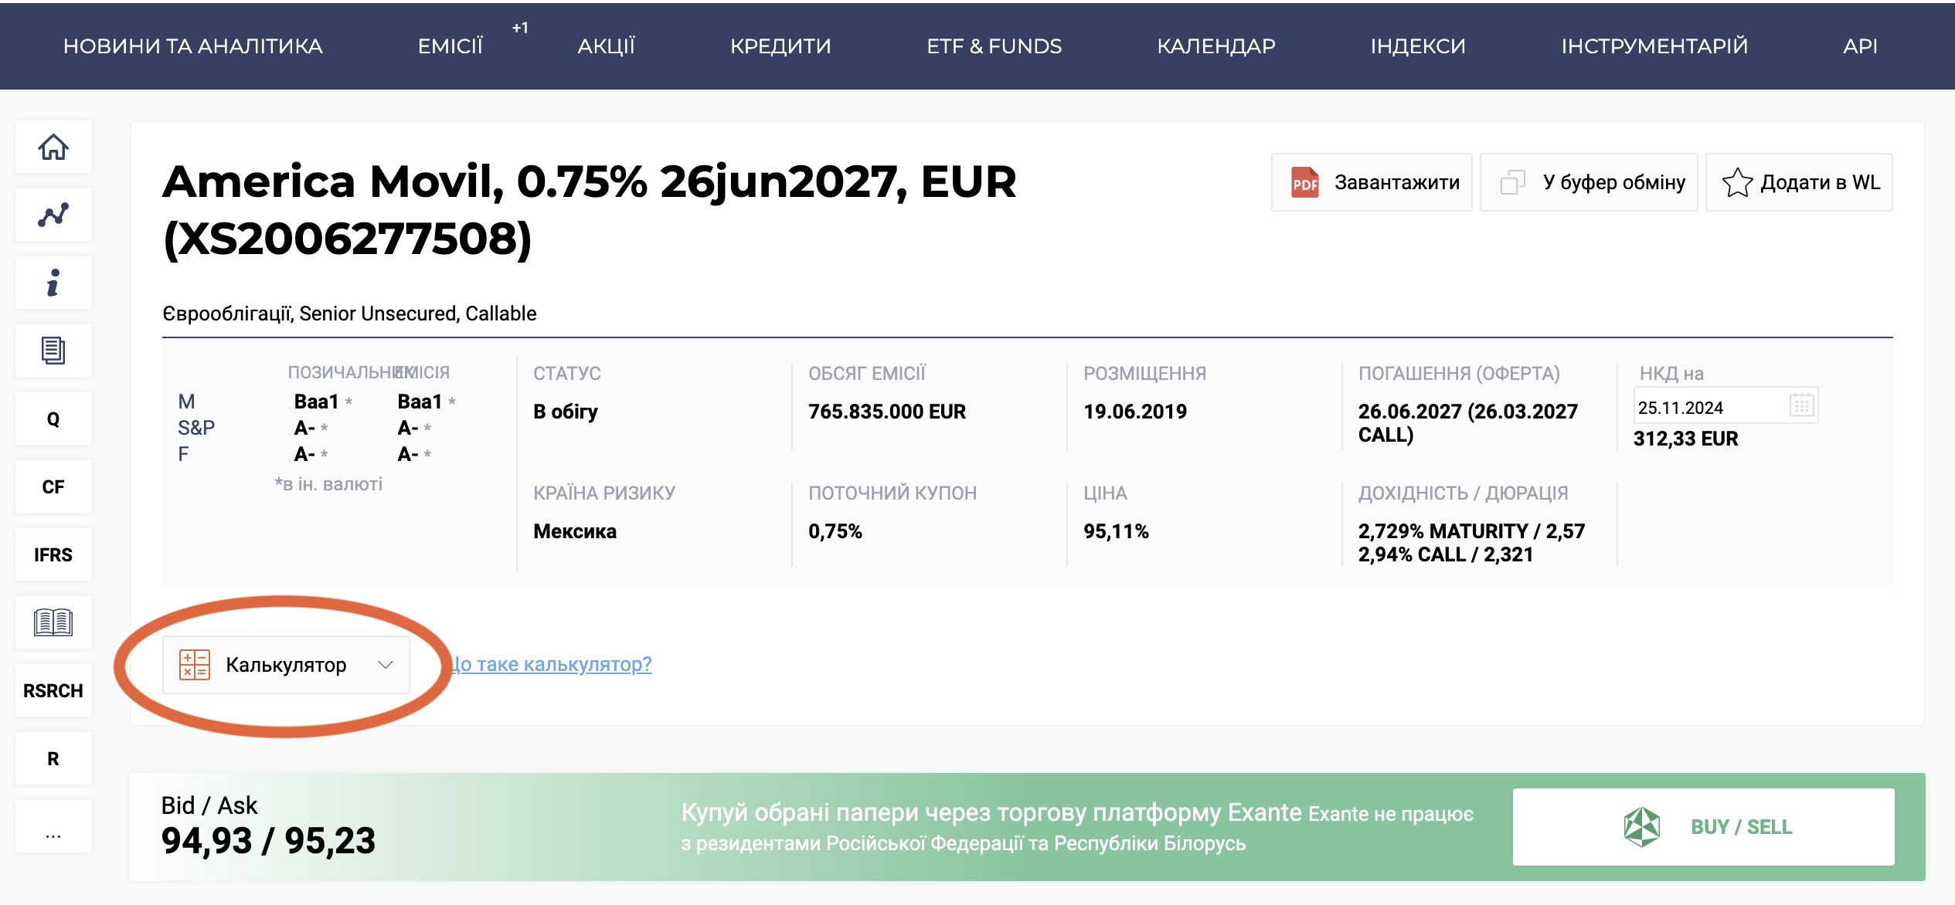Open the КРЕДИТИ menu
This screenshot has height=905, width=1955.
pos(781,46)
